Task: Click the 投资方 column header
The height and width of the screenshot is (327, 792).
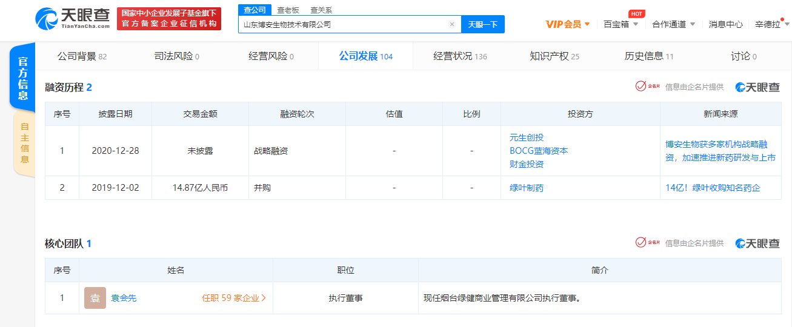Action: point(581,114)
